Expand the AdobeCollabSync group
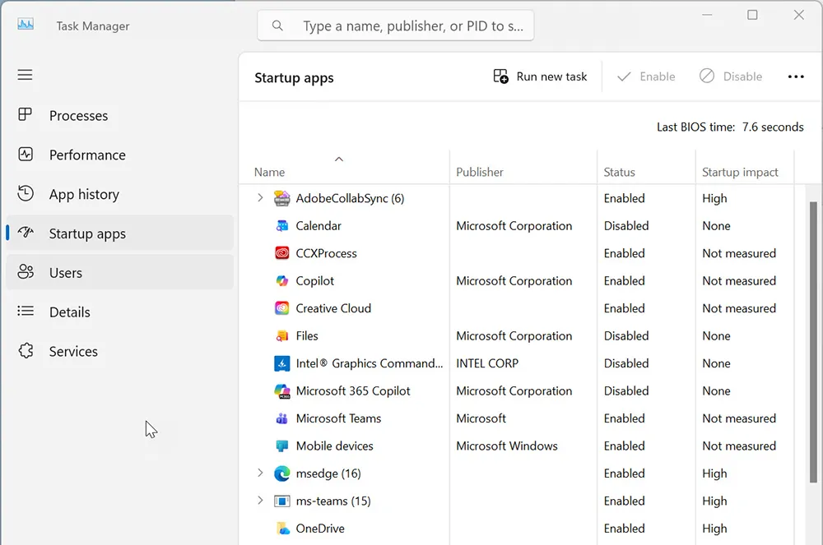This screenshot has height=545, width=823. point(260,198)
